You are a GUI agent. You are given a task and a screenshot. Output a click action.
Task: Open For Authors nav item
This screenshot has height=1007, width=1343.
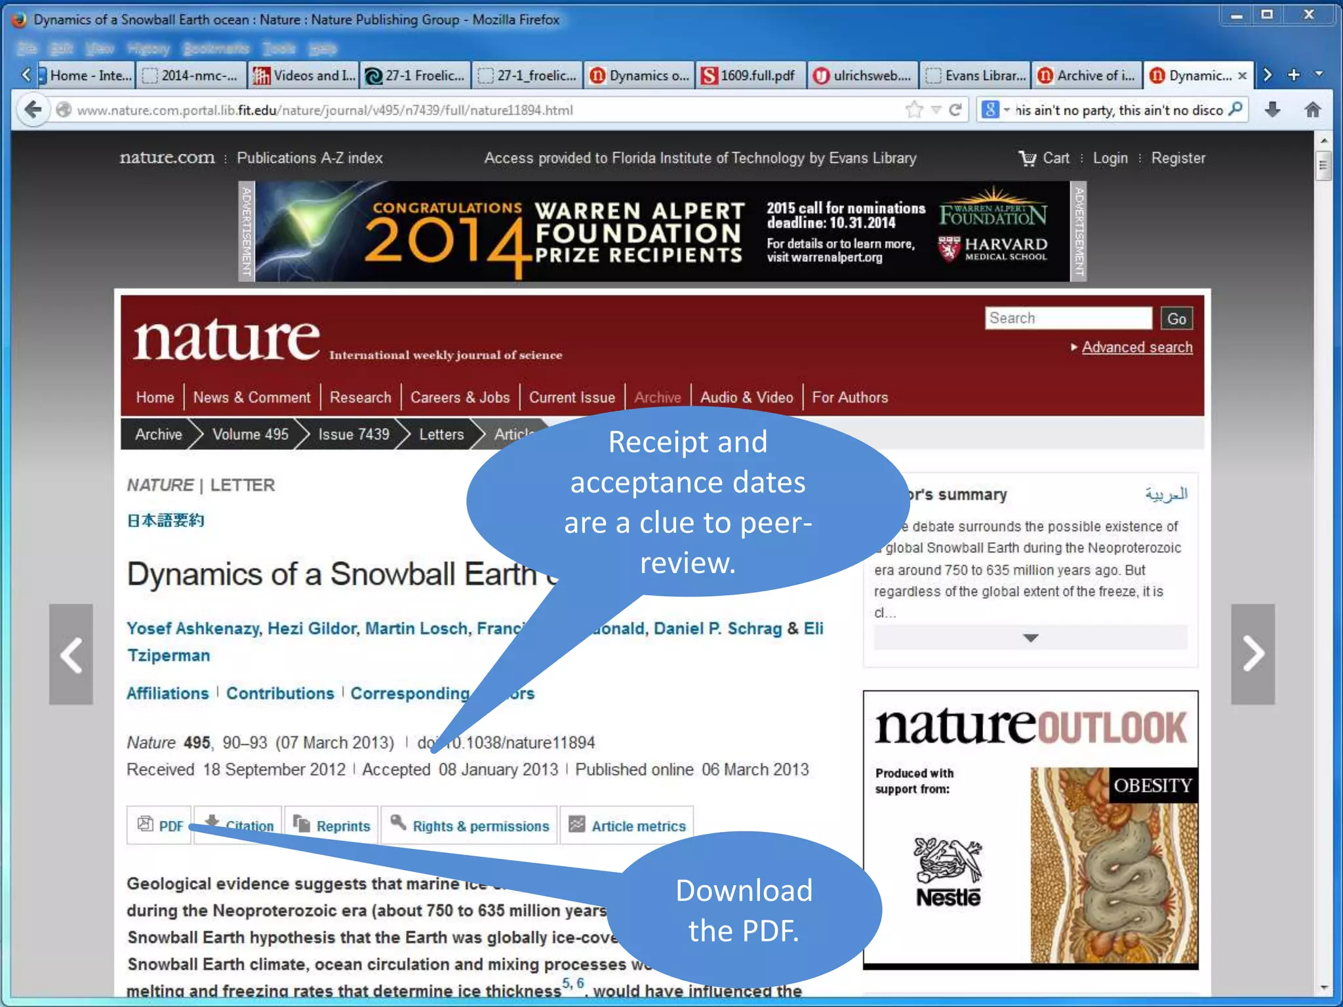click(x=850, y=397)
